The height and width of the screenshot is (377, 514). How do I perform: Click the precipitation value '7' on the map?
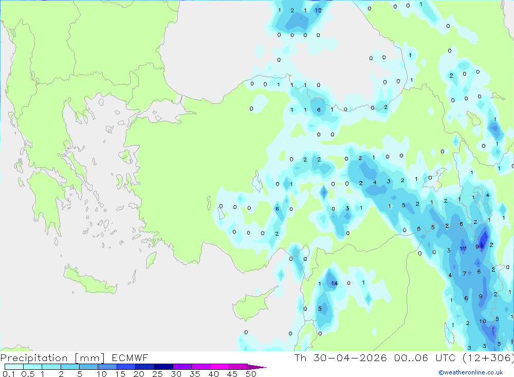click(x=465, y=274)
